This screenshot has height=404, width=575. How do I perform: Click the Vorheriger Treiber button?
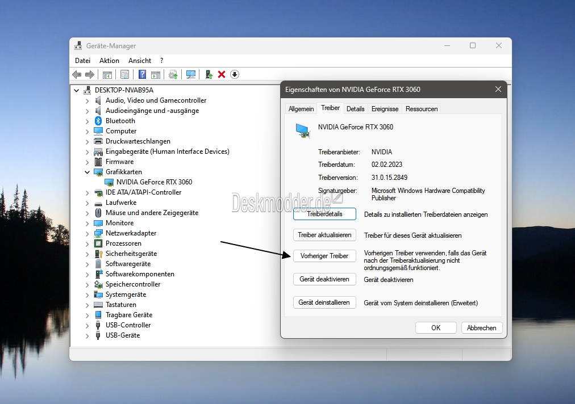(324, 256)
